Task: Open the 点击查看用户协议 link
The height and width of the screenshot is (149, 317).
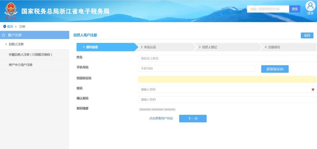Action: tap(161, 118)
